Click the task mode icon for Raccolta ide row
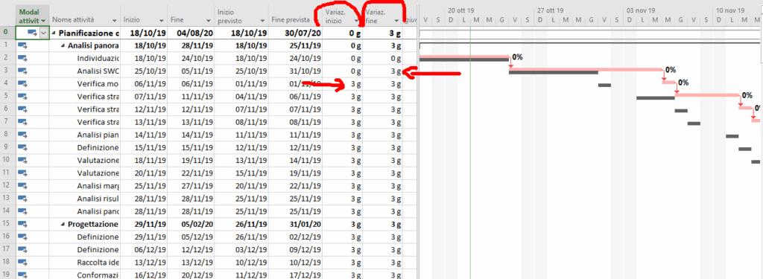763x279 pixels. coord(22,263)
